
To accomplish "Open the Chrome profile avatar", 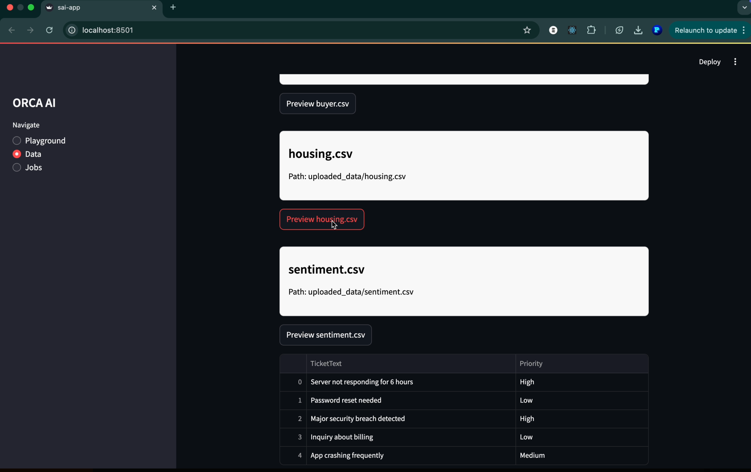I will [x=657, y=30].
